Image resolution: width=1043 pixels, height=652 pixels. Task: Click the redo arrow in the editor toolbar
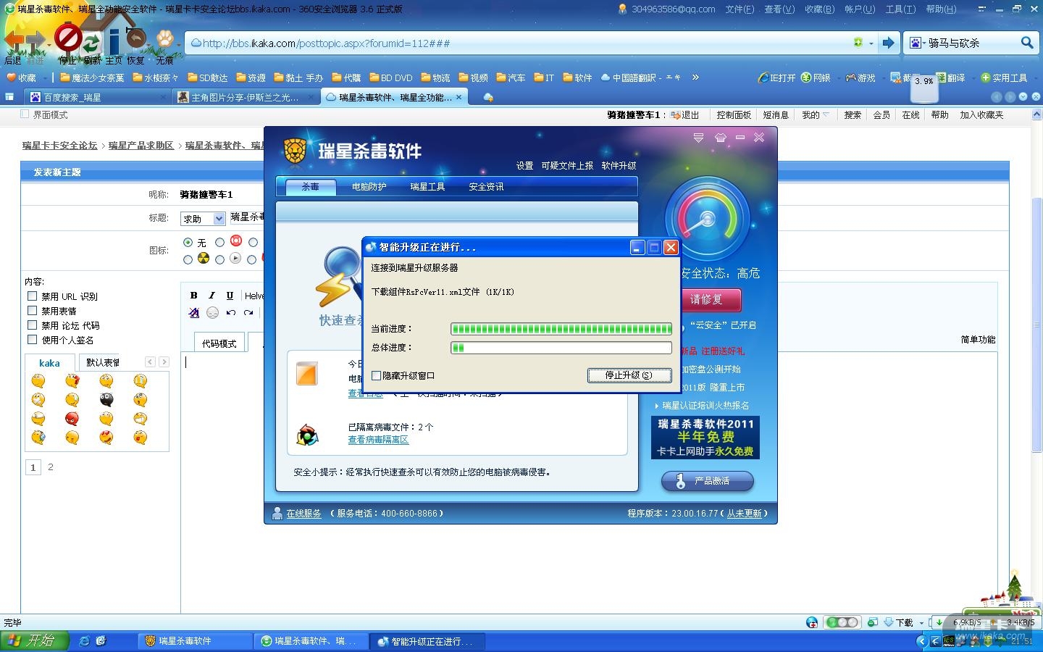pos(248,313)
